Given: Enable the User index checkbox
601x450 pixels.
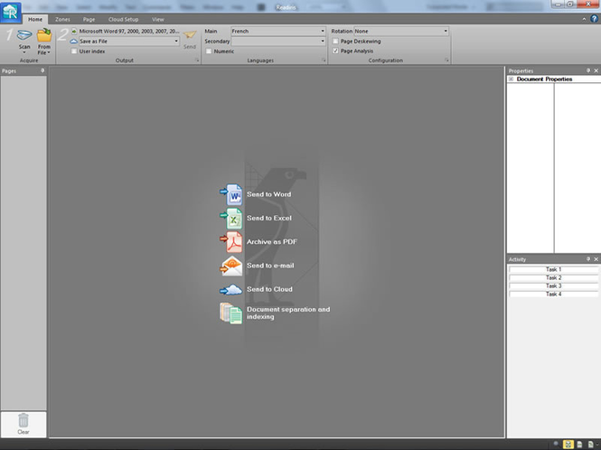Looking at the screenshot, I should pyautogui.click(x=74, y=51).
